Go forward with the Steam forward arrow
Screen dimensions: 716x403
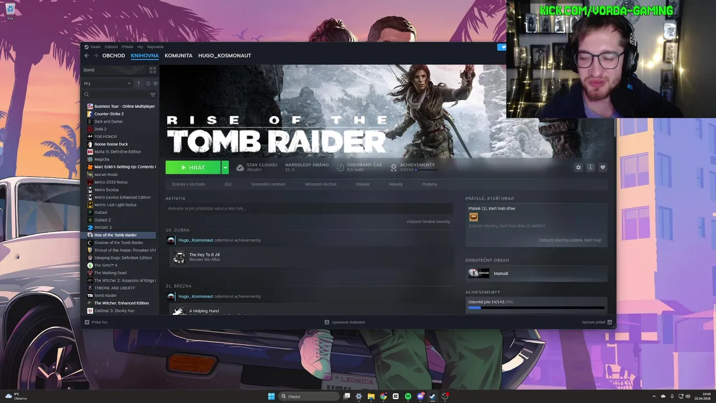(x=96, y=55)
